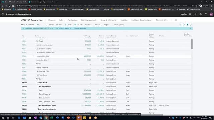Expand the Intelligent Cloud Insights menu
The image size is (214, 120).
(142, 20)
